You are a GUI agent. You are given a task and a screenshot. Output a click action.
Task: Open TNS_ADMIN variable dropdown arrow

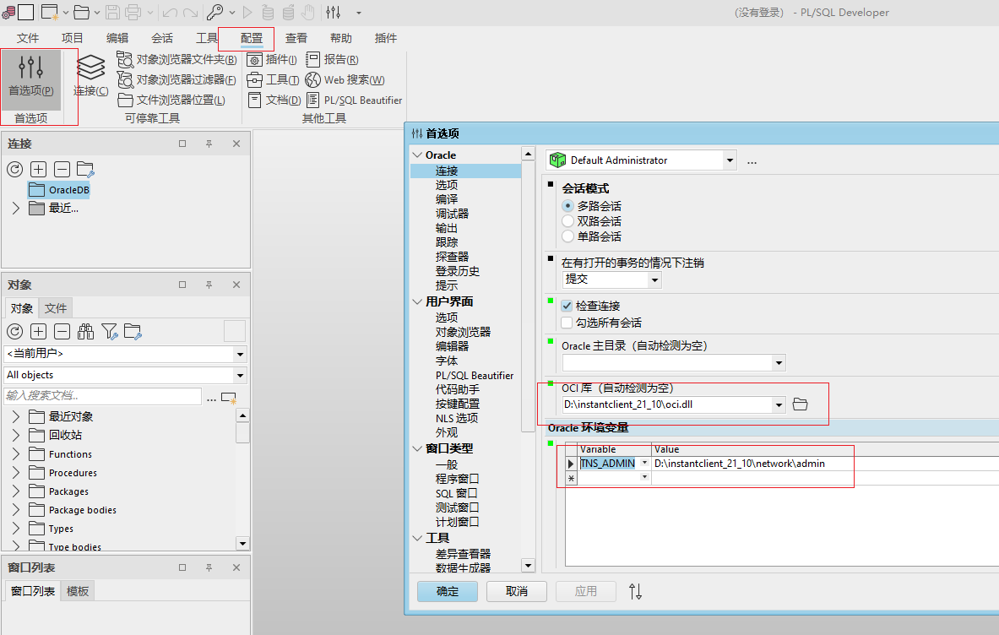pyautogui.click(x=645, y=463)
